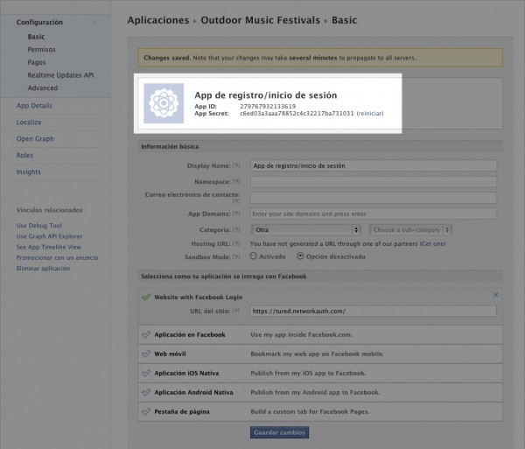The width and height of the screenshot is (525, 449).
Task: Collapse the Configuración sidebar arrow
Action: click(94, 23)
